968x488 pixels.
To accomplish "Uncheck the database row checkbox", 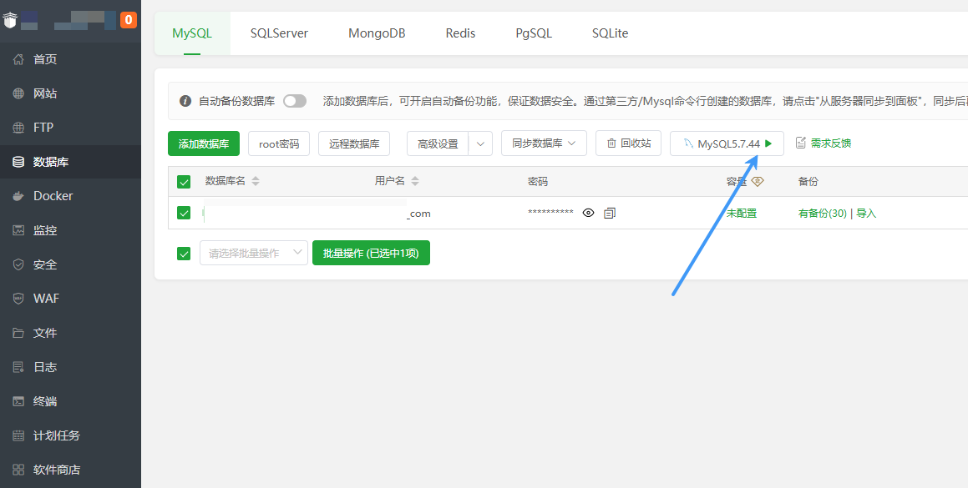I will 185,214.
